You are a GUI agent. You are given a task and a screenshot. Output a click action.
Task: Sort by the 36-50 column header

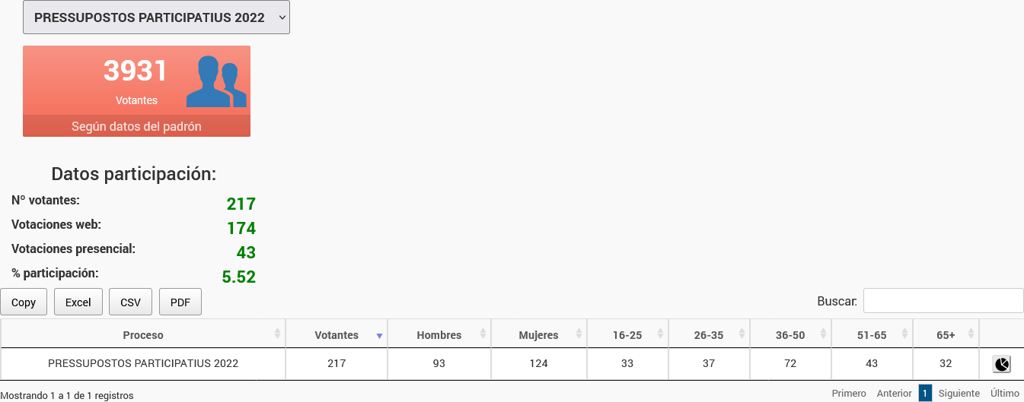[790, 335]
